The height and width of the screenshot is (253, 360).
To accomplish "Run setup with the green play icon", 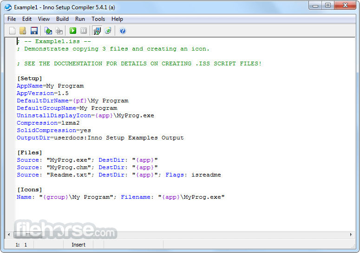I will click(x=73, y=31).
